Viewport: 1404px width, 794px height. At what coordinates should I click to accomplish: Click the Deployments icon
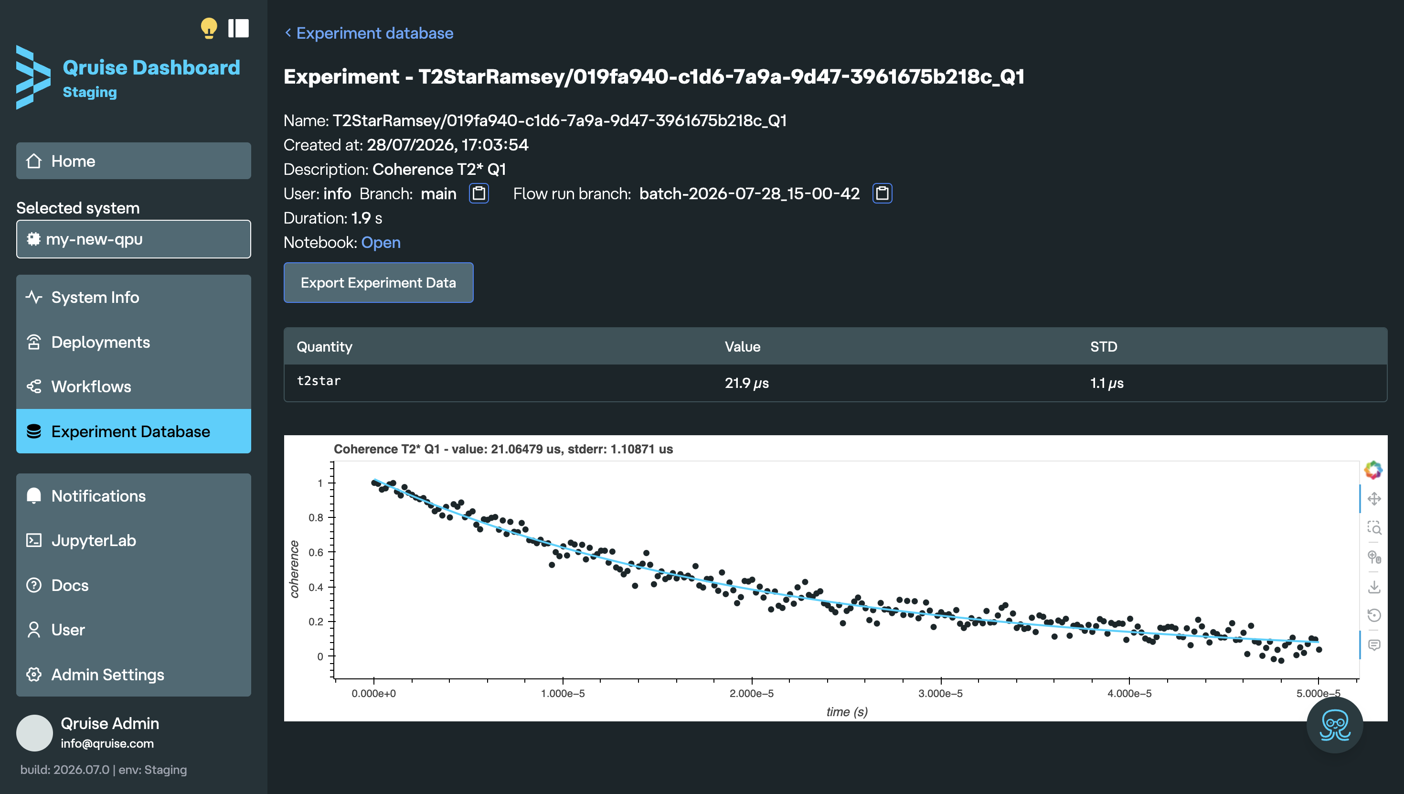click(x=34, y=342)
